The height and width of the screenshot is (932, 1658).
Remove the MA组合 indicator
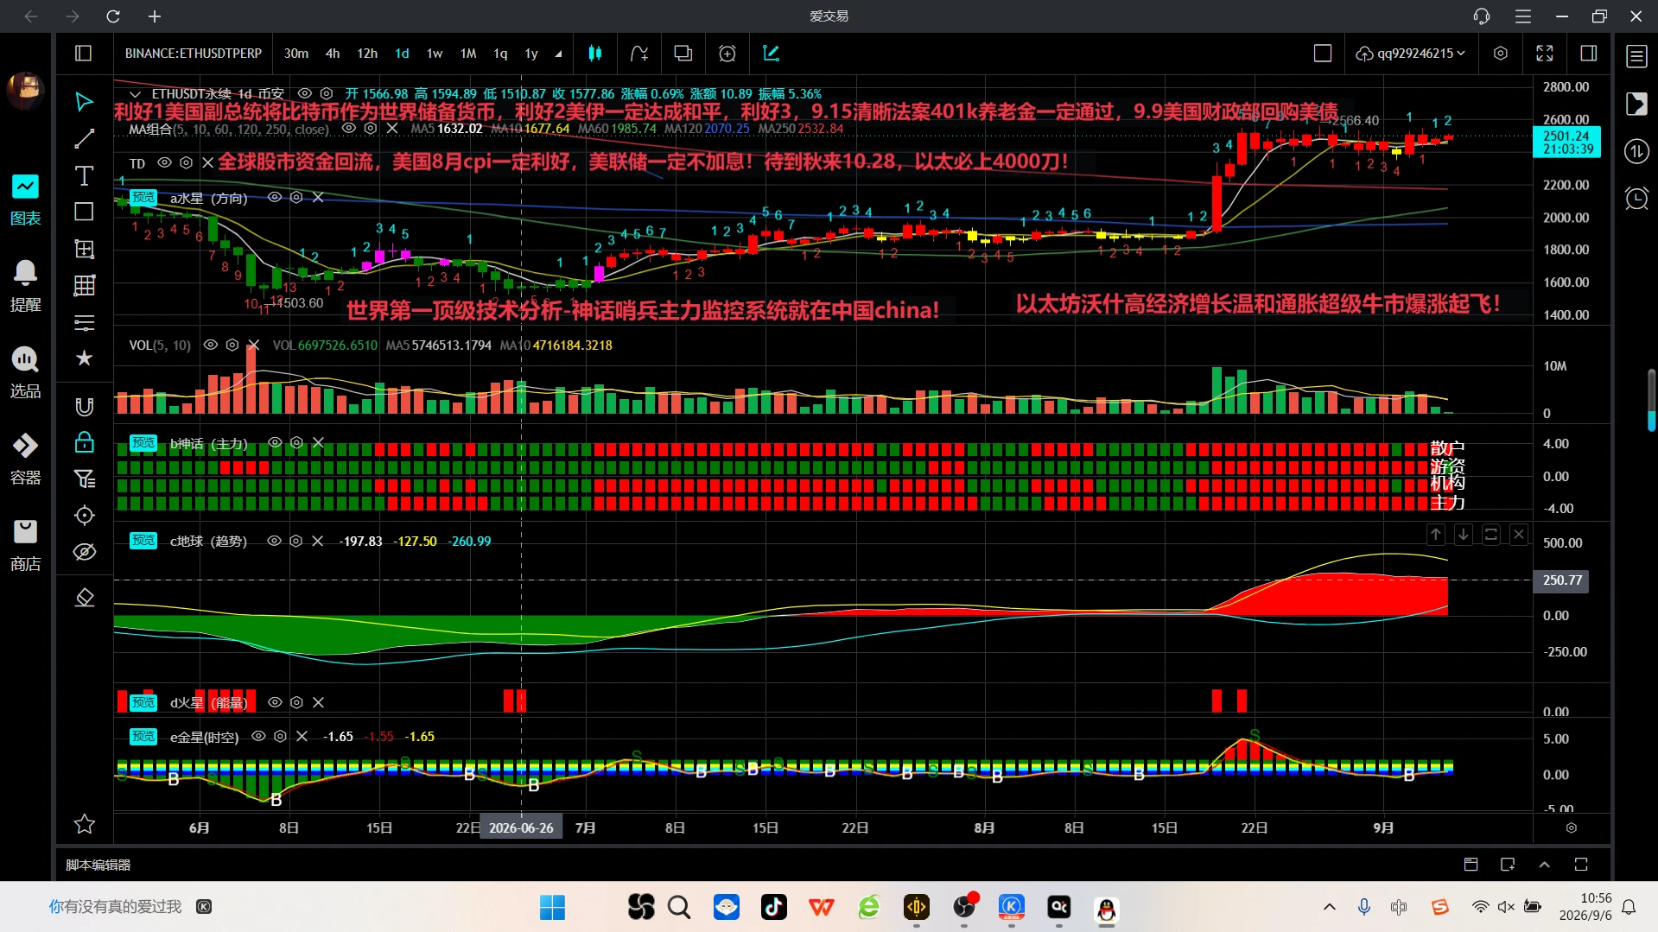[x=392, y=128]
